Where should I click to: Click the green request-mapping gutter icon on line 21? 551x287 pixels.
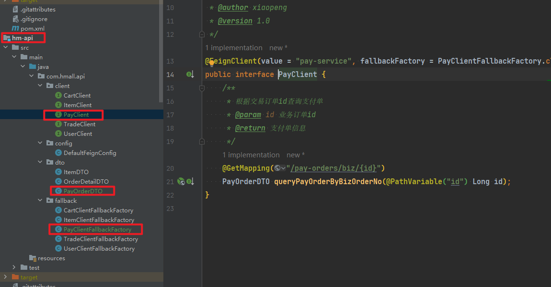pos(181,182)
